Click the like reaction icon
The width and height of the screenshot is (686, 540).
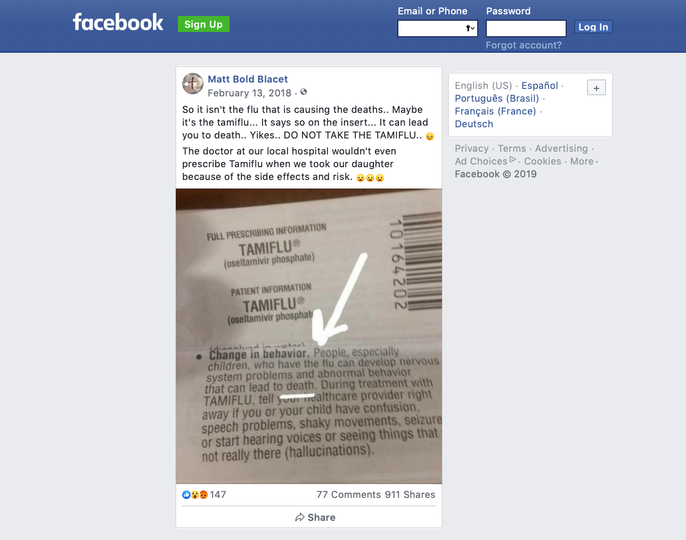186,495
